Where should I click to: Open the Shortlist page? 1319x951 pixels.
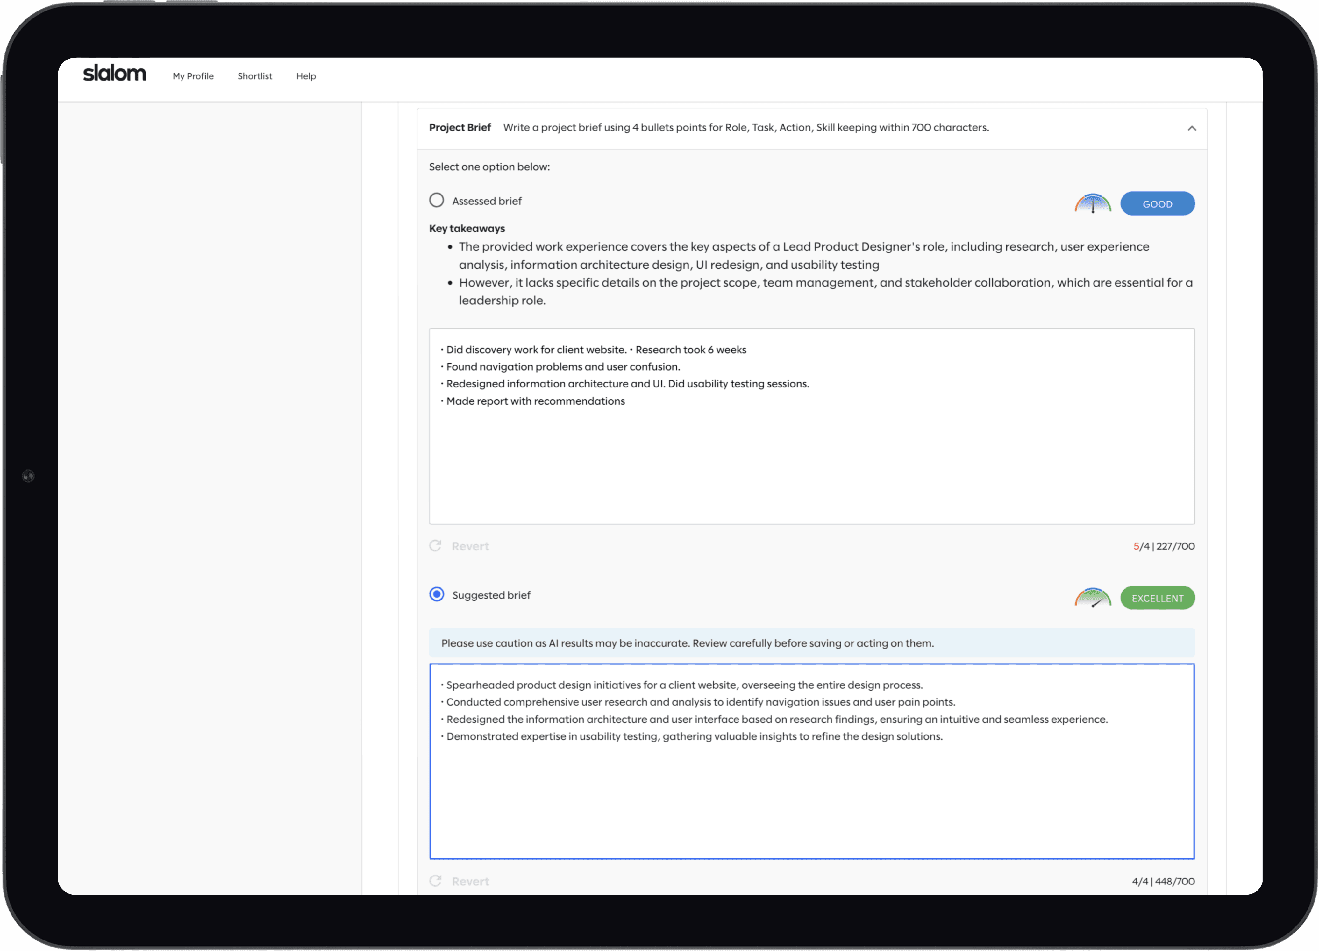(x=255, y=76)
